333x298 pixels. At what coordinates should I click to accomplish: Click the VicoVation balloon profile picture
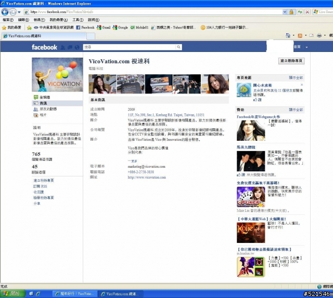[x=57, y=75]
